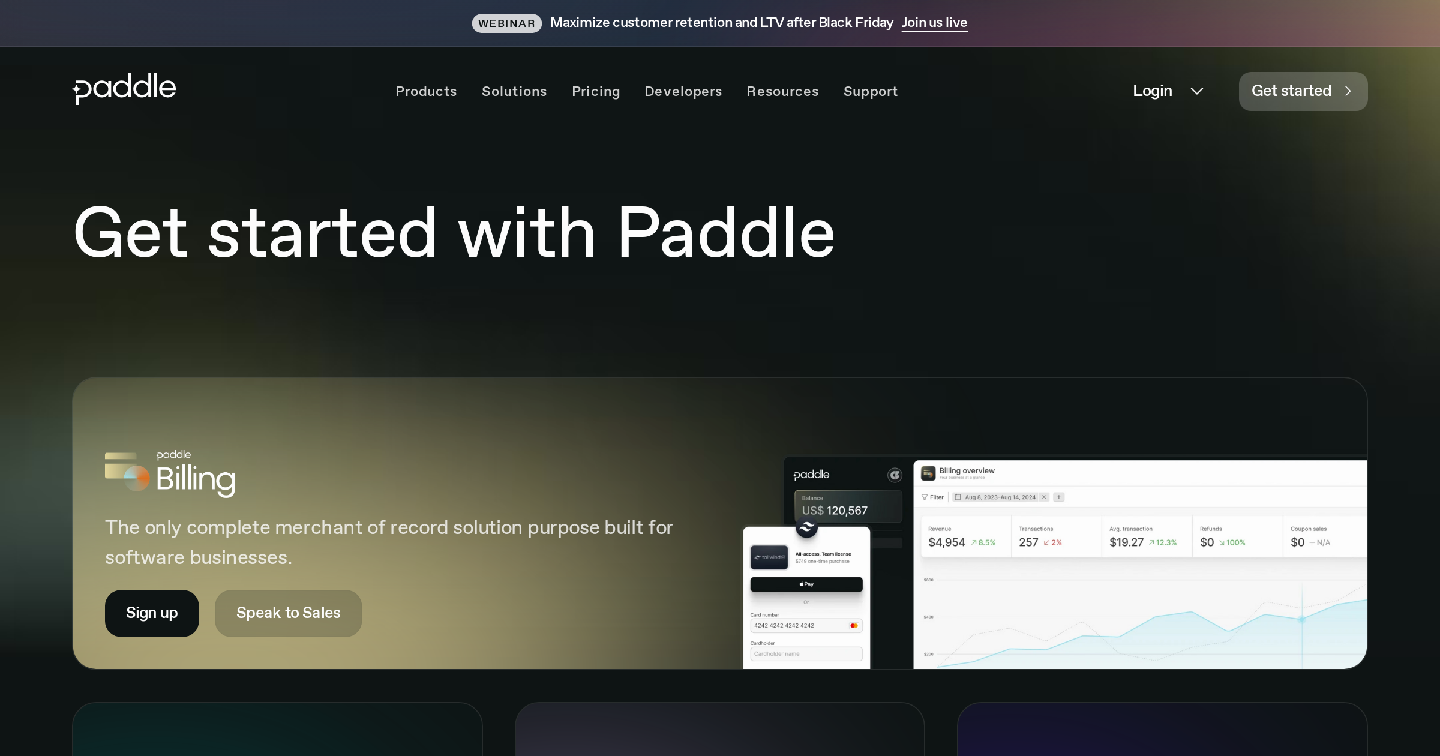1440x756 pixels.
Task: Click the Revenue $4,954 card
Action: pos(966,537)
